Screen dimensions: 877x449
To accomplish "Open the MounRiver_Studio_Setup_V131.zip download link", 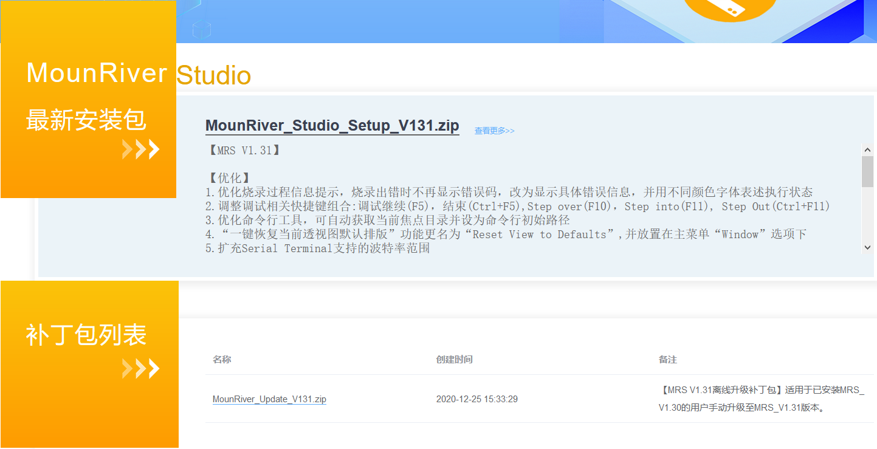I will [332, 125].
